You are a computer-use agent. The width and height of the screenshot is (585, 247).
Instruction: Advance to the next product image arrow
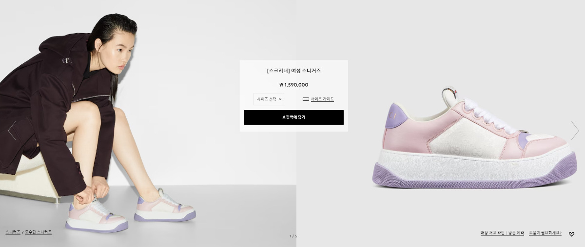[x=574, y=131]
